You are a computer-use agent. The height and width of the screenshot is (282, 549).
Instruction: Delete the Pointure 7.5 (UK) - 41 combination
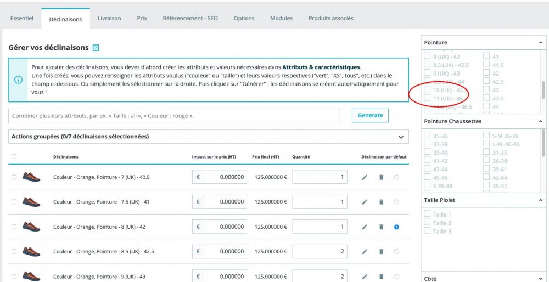pyautogui.click(x=382, y=202)
